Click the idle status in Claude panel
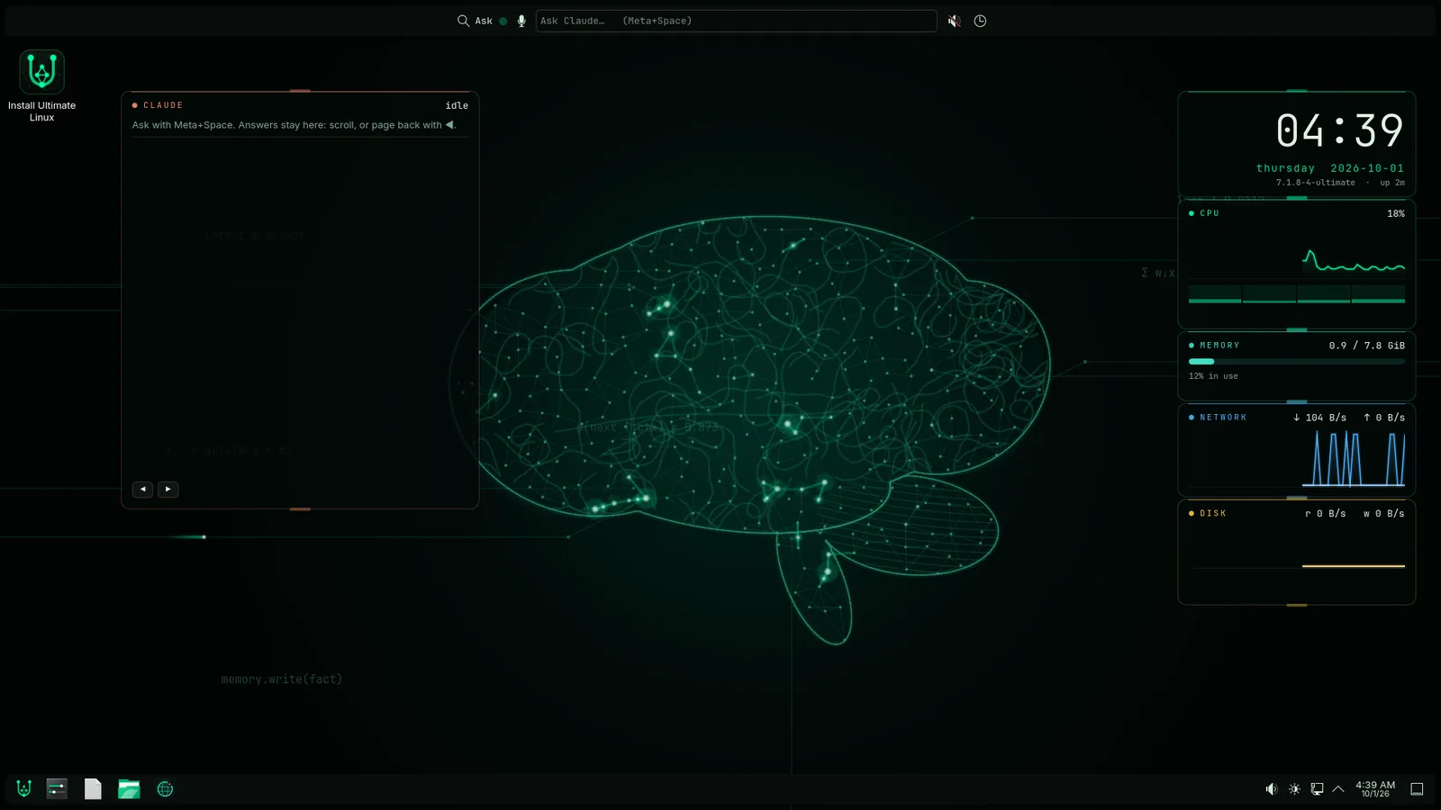The image size is (1441, 810). (x=457, y=105)
